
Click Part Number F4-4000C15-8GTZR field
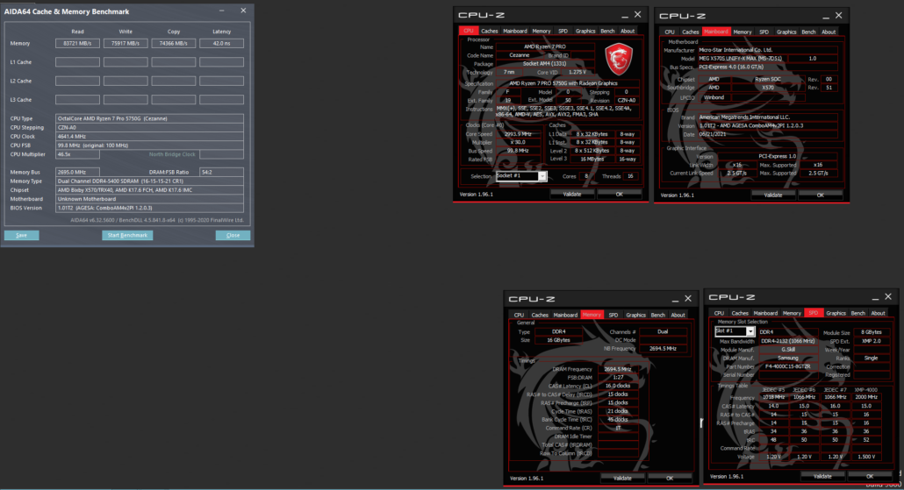(x=788, y=366)
